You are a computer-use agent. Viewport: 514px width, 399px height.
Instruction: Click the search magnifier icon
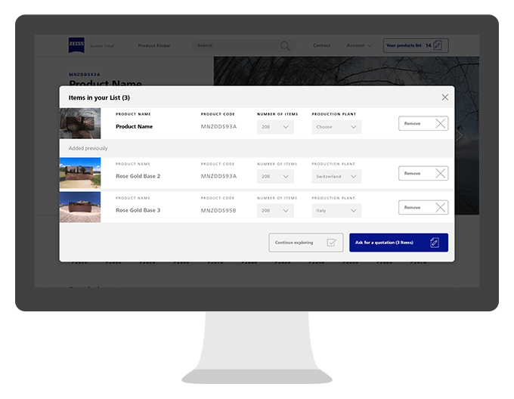pos(285,45)
